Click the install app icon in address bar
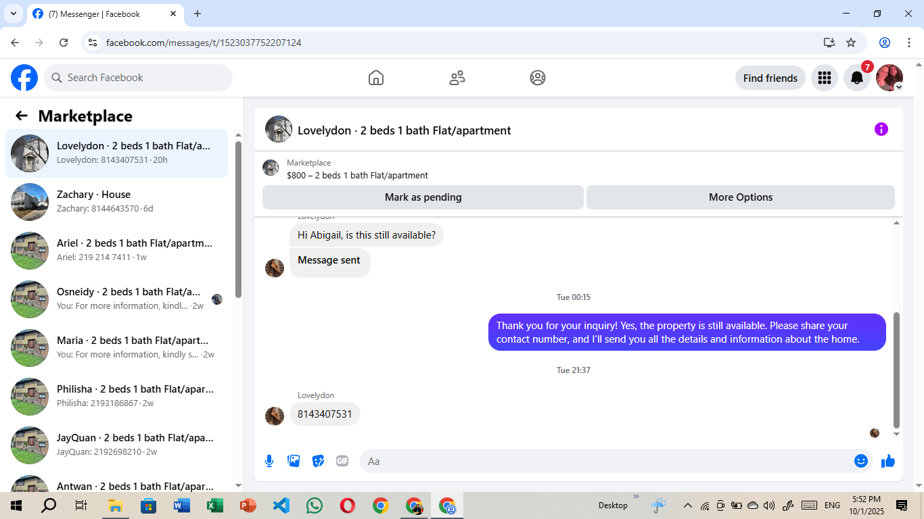Screen dimensions: 924x519 [x=829, y=43]
